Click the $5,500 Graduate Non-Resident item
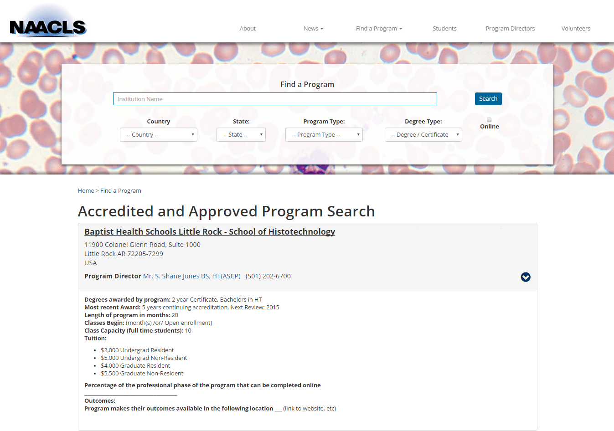This screenshot has width=614, height=431. click(x=142, y=374)
